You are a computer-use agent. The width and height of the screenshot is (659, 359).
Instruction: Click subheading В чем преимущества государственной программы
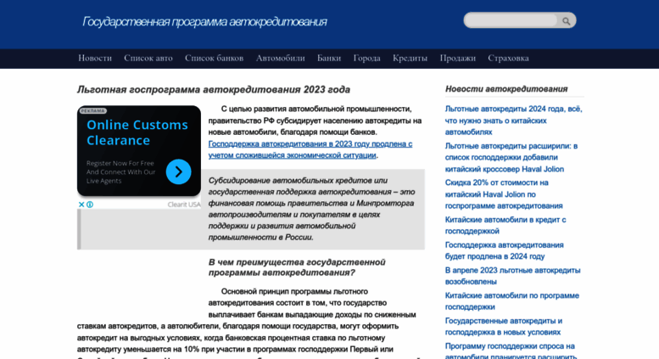click(x=297, y=267)
